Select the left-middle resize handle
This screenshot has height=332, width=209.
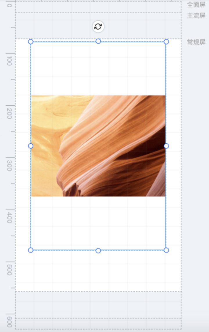tap(31, 146)
